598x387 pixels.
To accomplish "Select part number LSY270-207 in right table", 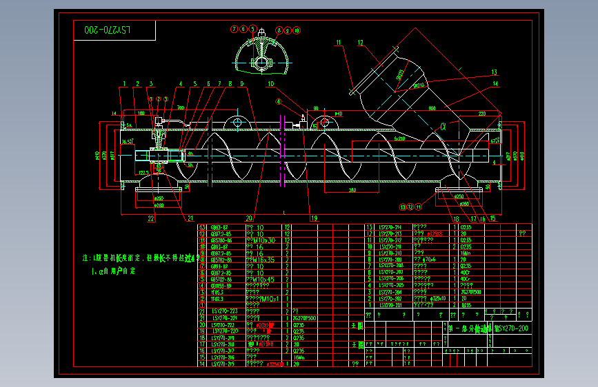I will 391,273.
